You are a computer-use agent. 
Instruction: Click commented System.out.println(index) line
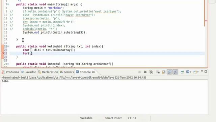[x=44, y=25]
